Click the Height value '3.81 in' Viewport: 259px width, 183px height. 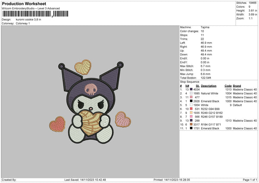253,10
